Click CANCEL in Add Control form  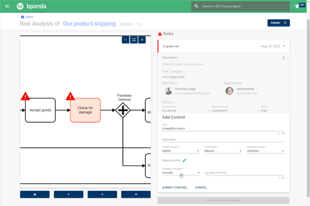pos(201,188)
